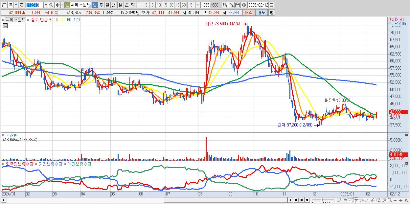Viewport: 410px width, 204px height.
Task: Click the 거래량 volume panel label
Action: (x=11, y=135)
